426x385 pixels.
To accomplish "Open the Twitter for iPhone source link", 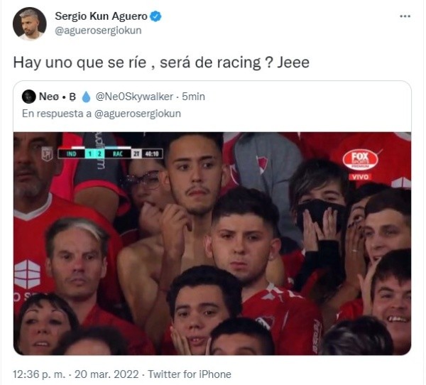I will coord(190,374).
